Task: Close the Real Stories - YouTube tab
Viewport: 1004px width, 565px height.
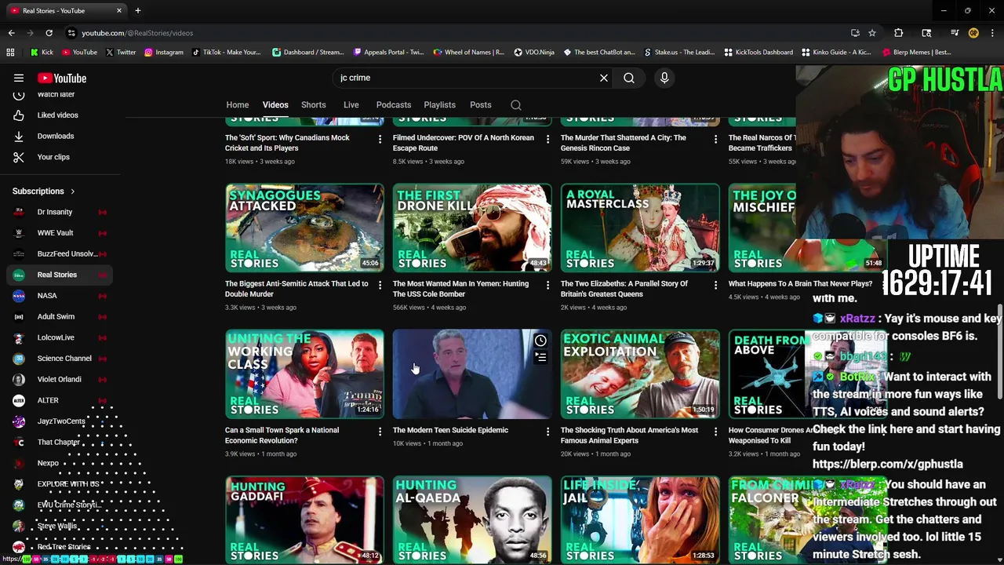Action: pyautogui.click(x=119, y=11)
